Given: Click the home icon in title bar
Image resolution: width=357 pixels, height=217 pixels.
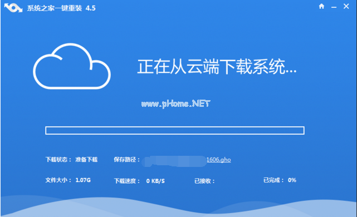Looking at the screenshot, I should point(321,6).
